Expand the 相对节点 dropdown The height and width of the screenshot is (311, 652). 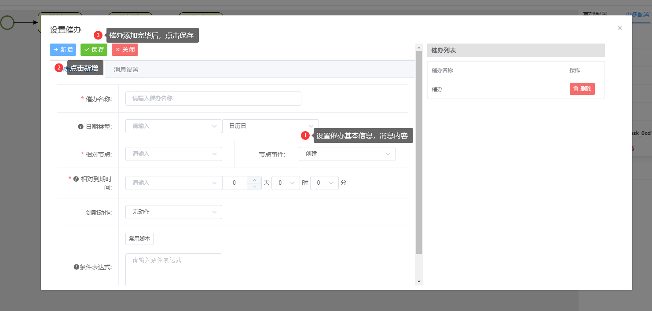pyautogui.click(x=173, y=154)
